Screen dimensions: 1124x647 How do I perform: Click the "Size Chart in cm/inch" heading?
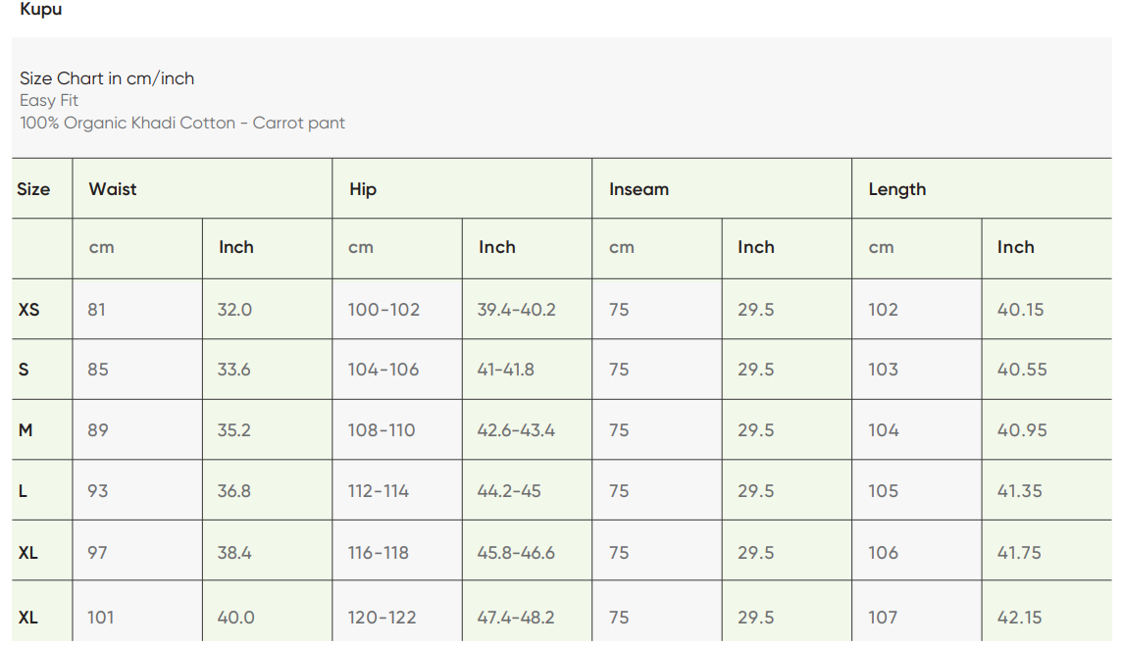point(107,78)
